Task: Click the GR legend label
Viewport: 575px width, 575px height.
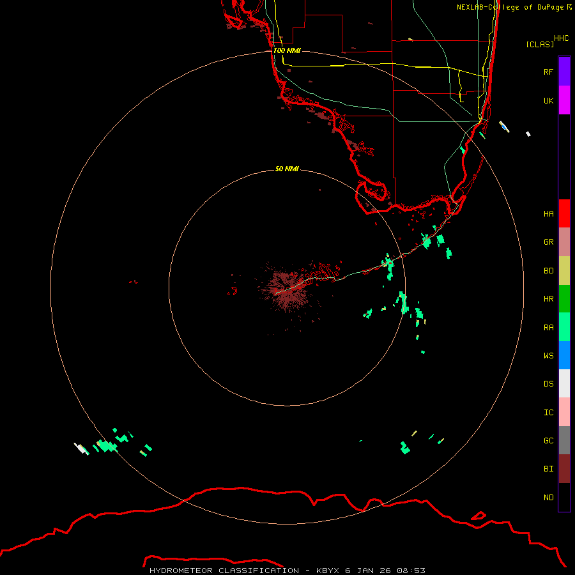Action: click(x=548, y=242)
